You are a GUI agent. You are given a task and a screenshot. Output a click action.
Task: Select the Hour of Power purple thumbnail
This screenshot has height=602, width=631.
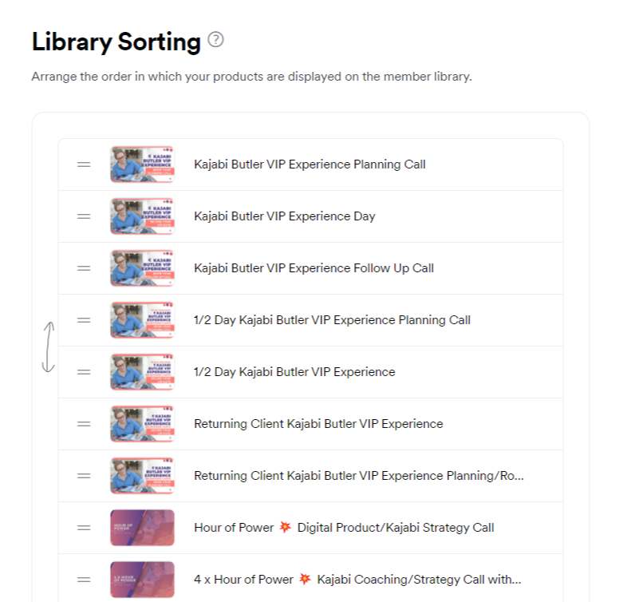click(x=143, y=528)
